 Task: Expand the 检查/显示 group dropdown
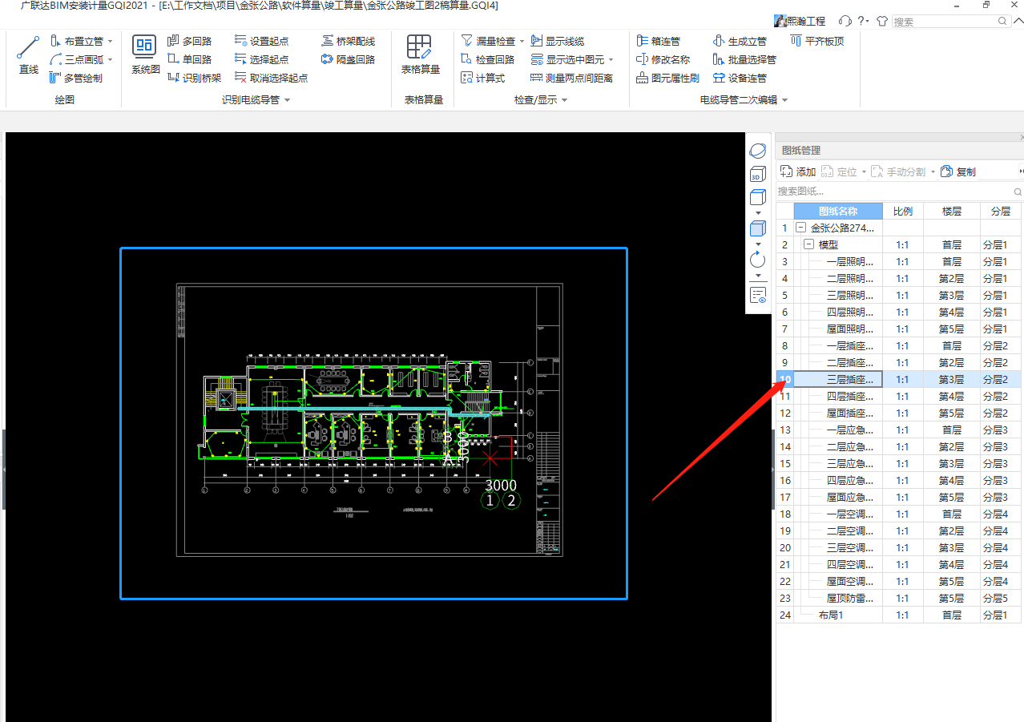(x=564, y=100)
